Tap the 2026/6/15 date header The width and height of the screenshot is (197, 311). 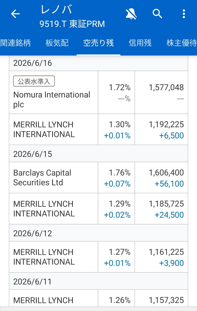tap(98, 154)
